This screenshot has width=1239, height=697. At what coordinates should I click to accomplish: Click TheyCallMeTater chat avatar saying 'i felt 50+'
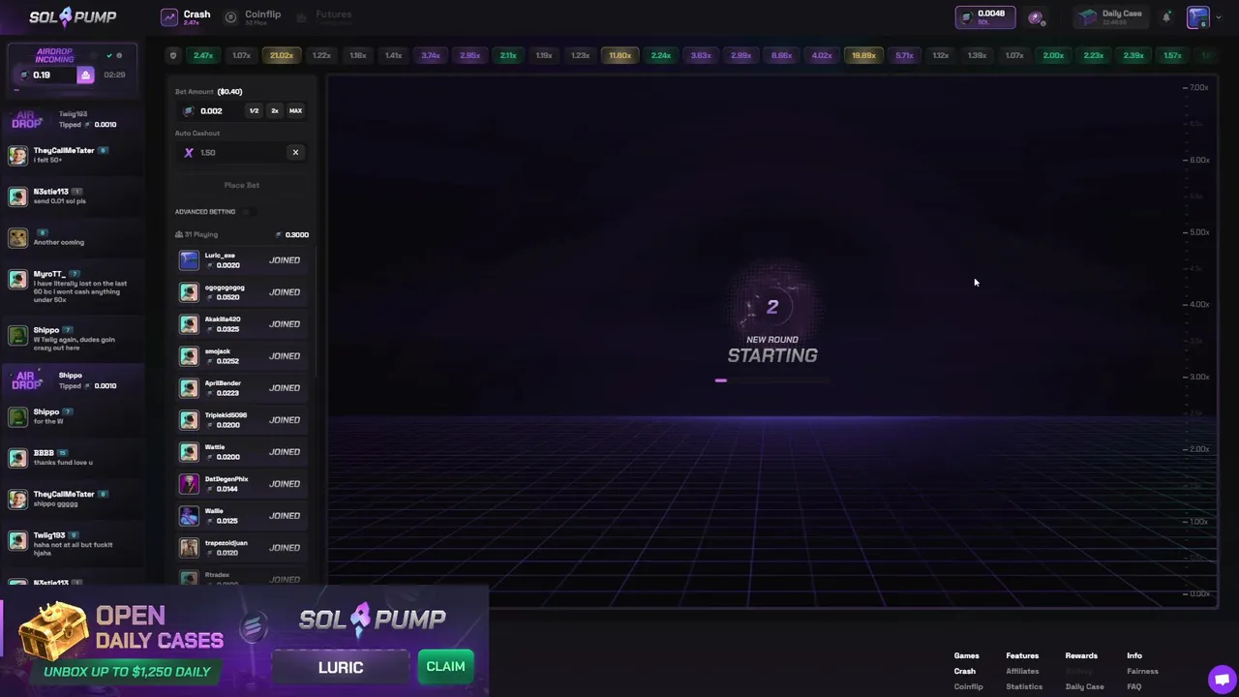17,155
